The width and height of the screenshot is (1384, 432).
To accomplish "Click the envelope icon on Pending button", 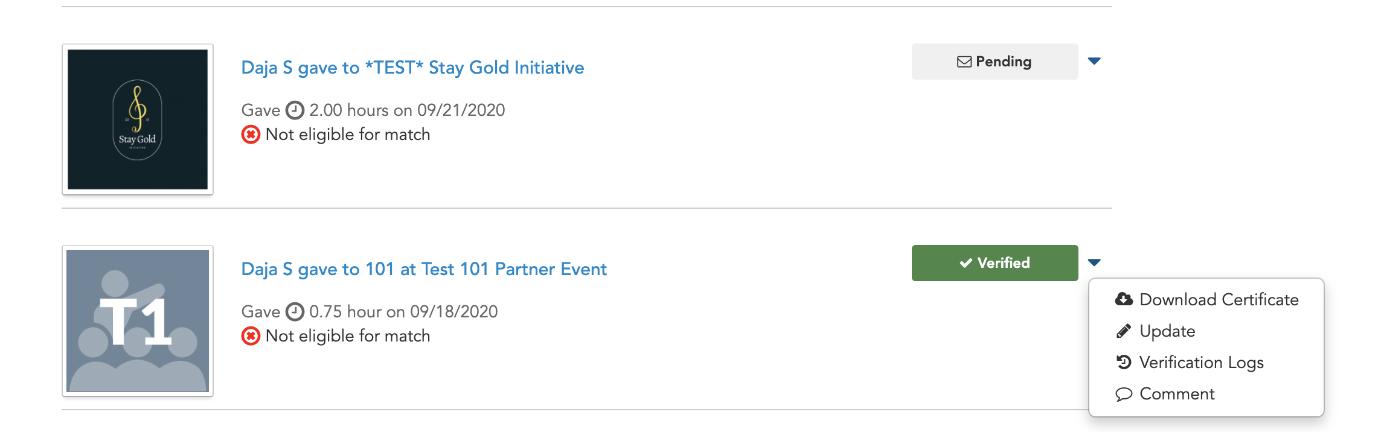I will (x=964, y=62).
